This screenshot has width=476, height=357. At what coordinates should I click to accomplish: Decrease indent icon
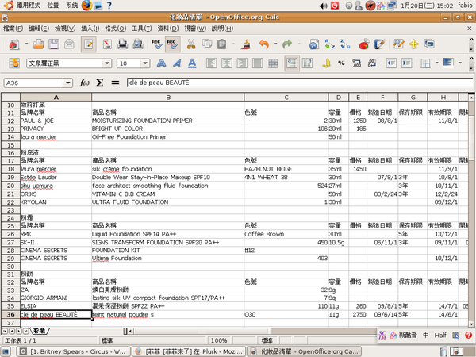(x=391, y=63)
